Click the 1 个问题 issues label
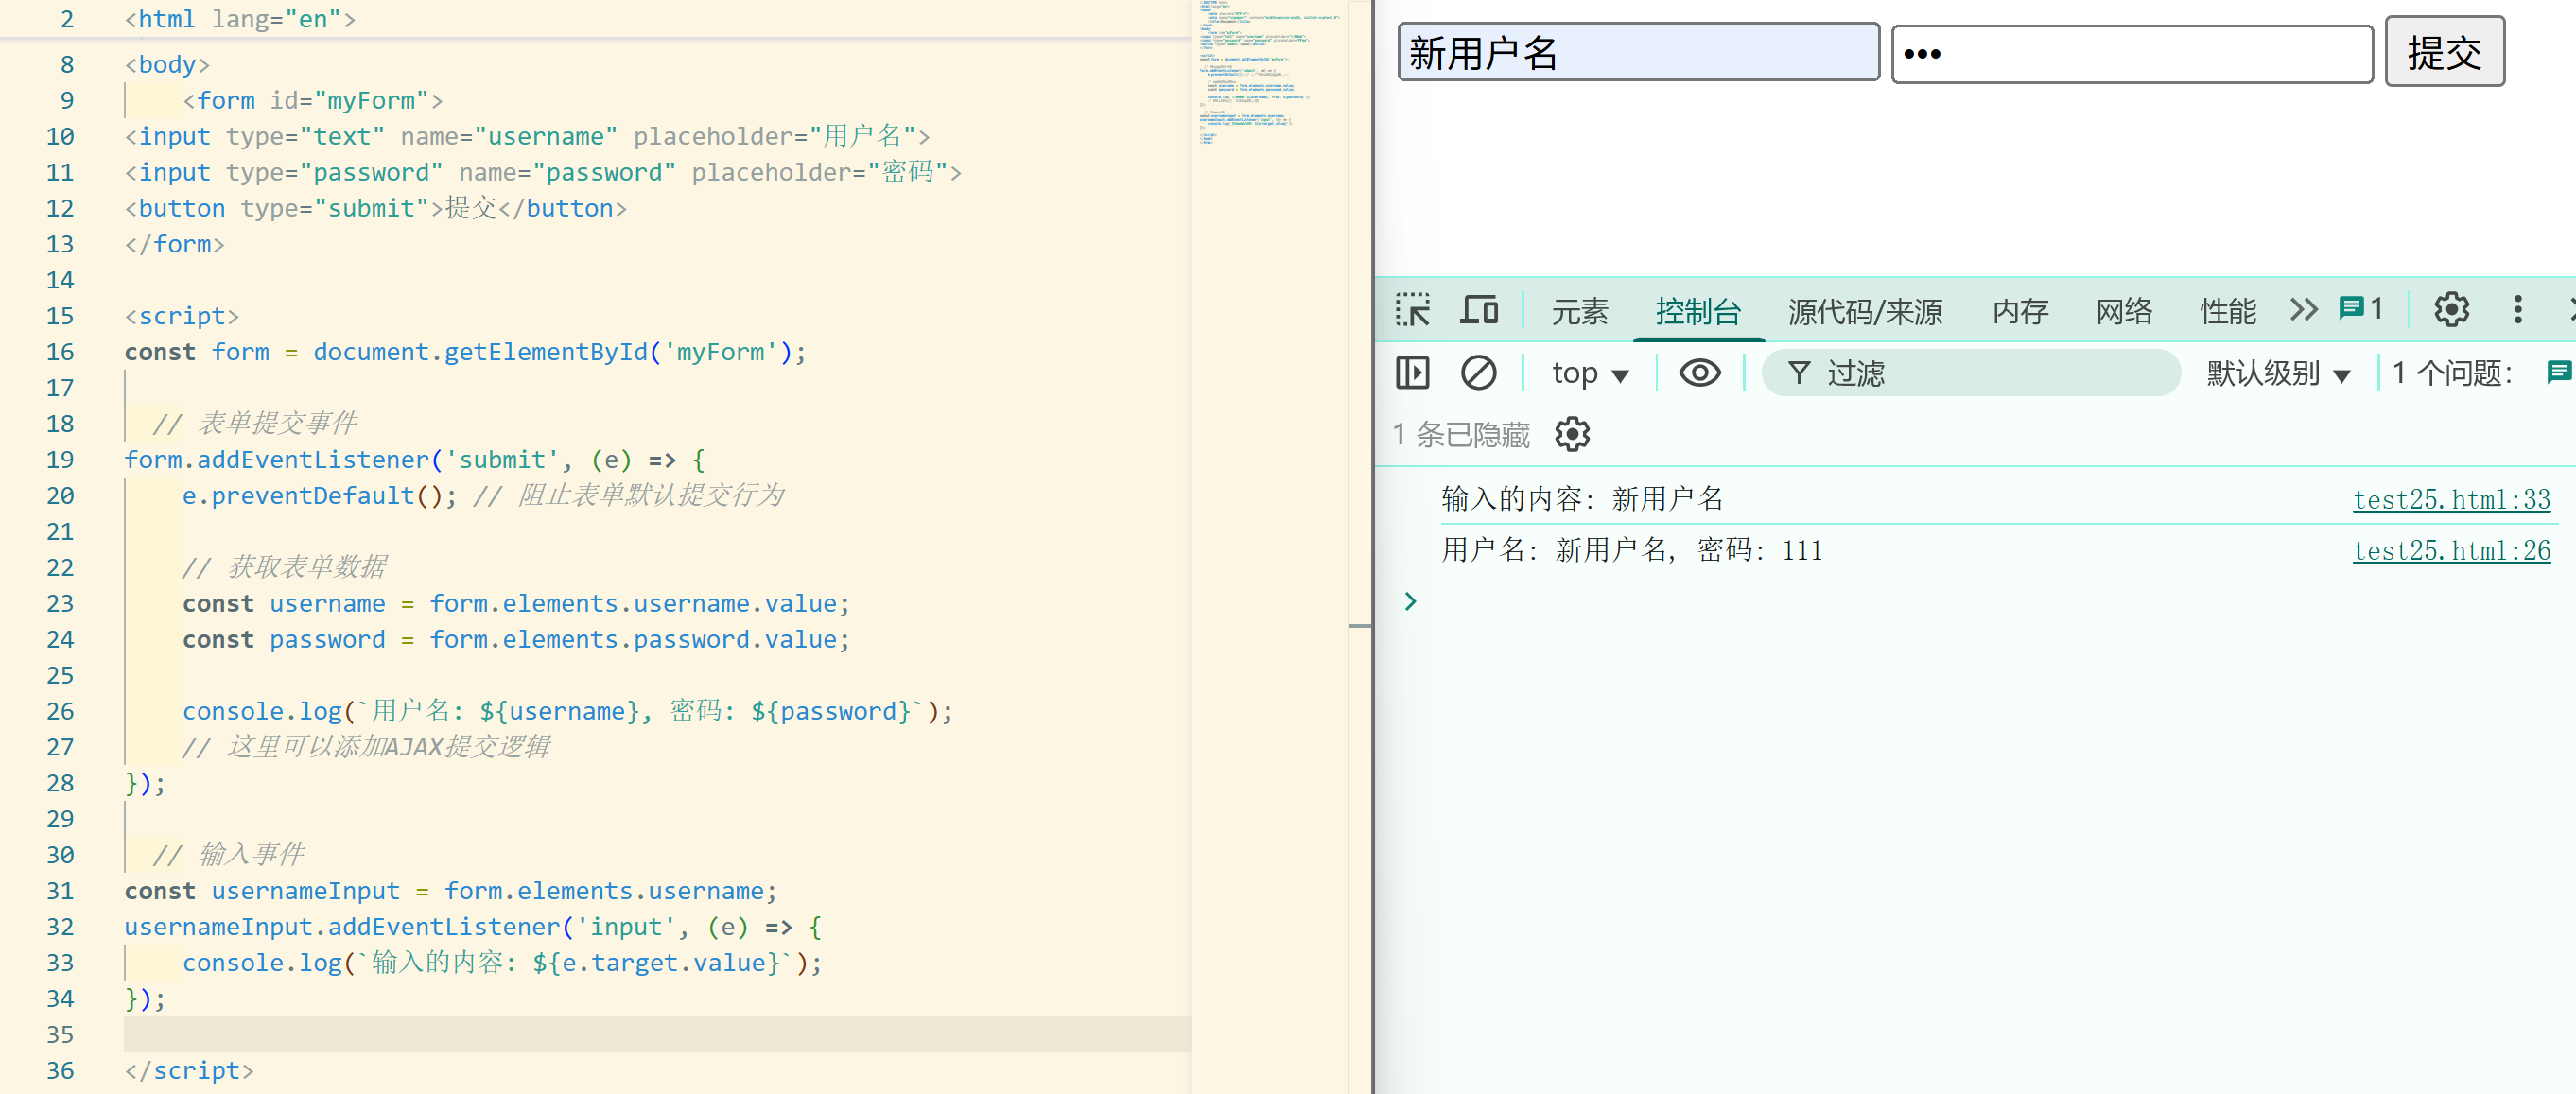The height and width of the screenshot is (1094, 2576). 2452,374
